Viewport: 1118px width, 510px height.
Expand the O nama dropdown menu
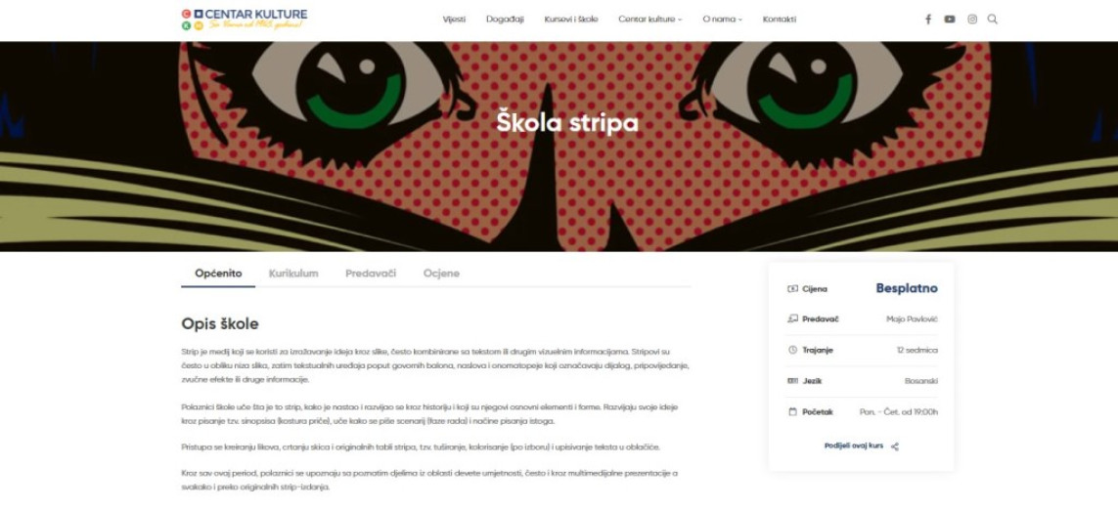point(722,20)
